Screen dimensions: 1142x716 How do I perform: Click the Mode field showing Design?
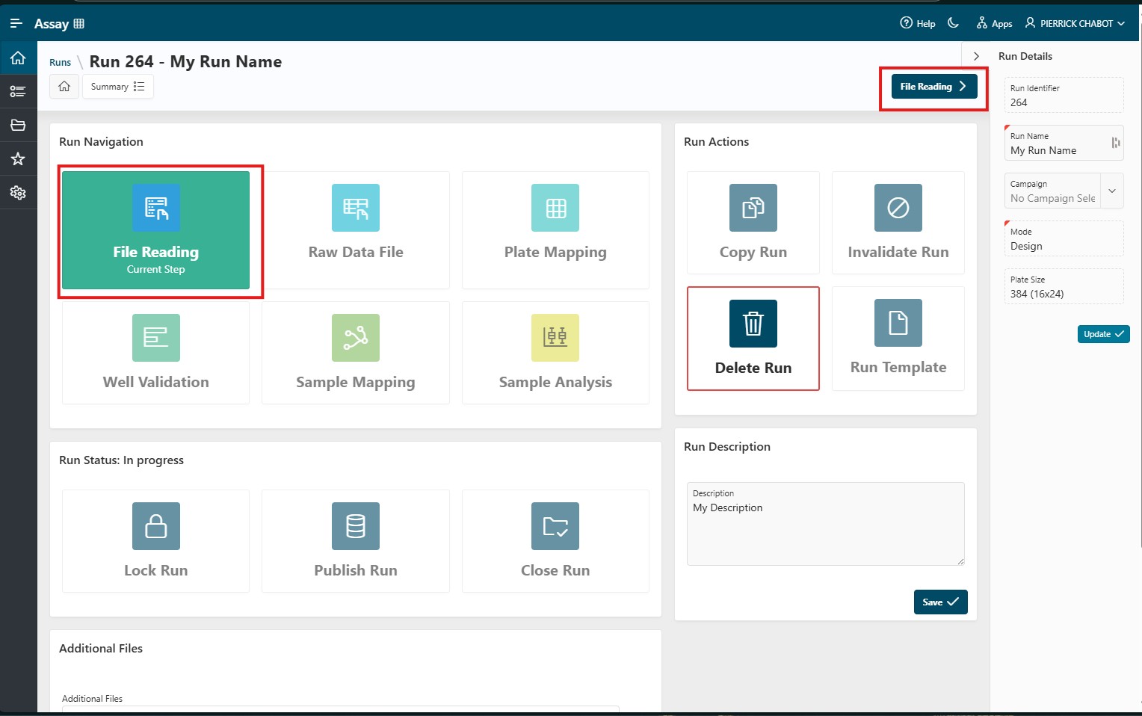click(x=1064, y=238)
